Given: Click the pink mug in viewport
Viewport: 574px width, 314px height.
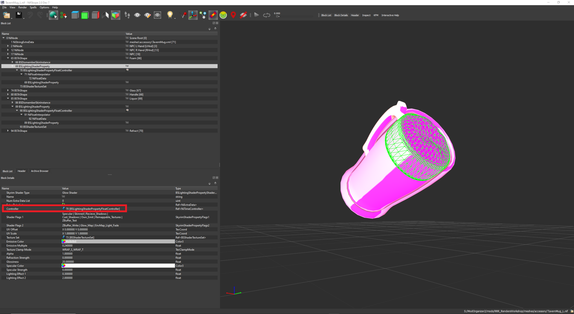Looking at the screenshot, I should (398, 160).
